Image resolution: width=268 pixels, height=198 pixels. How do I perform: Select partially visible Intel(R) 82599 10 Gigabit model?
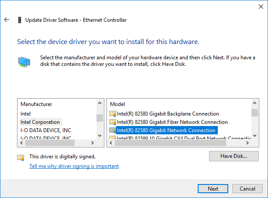[184, 138]
